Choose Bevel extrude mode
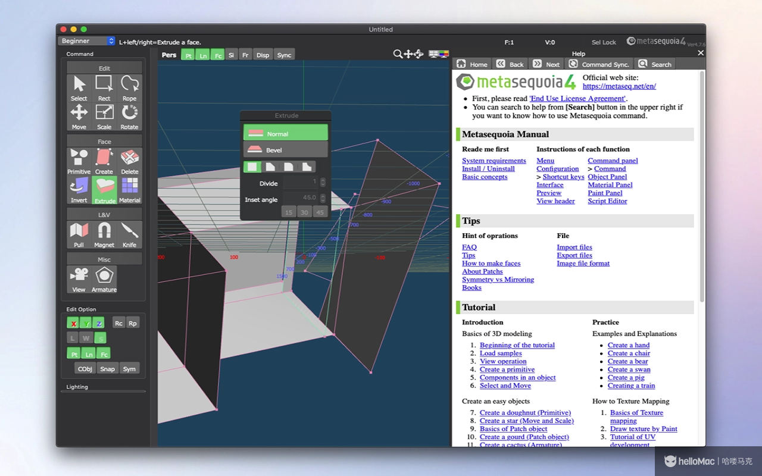 click(286, 149)
